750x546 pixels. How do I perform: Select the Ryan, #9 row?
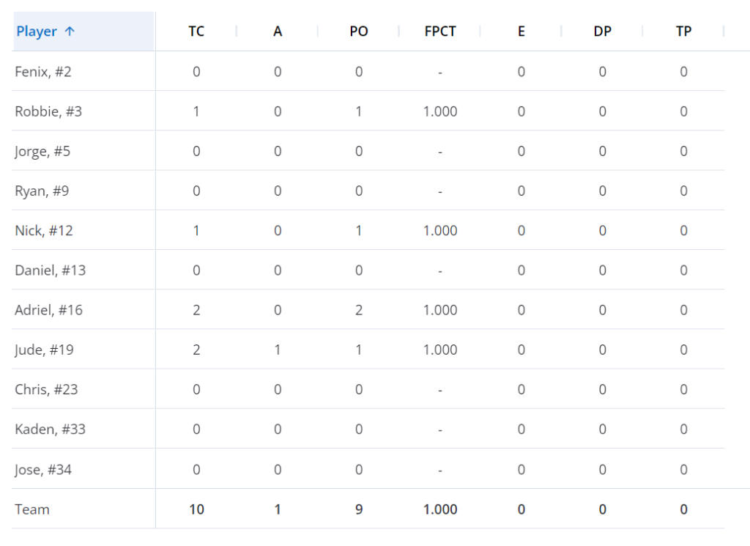tap(42, 191)
